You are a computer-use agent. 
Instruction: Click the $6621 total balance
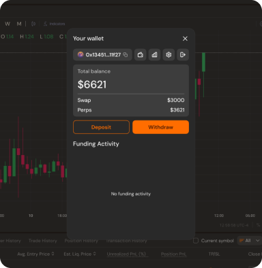tap(92, 84)
